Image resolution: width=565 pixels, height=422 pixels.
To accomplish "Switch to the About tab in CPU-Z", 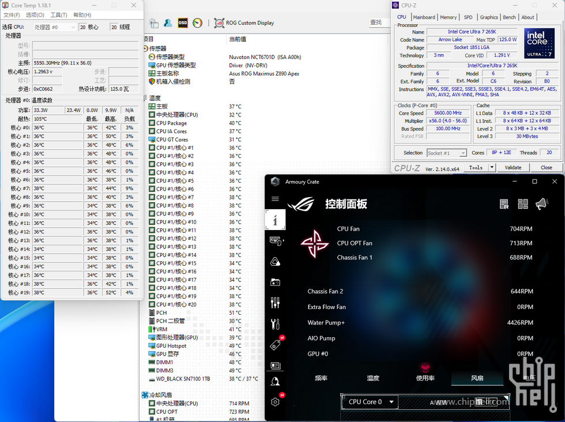I will 528,17.
